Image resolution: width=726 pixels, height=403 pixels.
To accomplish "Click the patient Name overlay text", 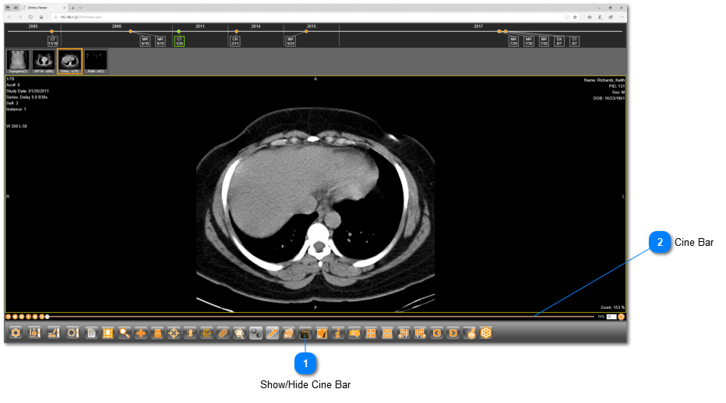I will click(604, 80).
